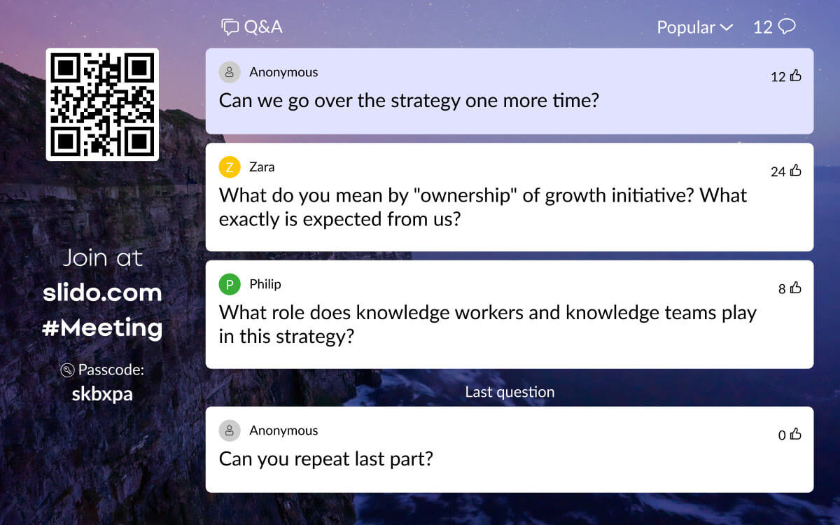Click the comment count bubble icon
This screenshot has width=840, height=525.
787,27
